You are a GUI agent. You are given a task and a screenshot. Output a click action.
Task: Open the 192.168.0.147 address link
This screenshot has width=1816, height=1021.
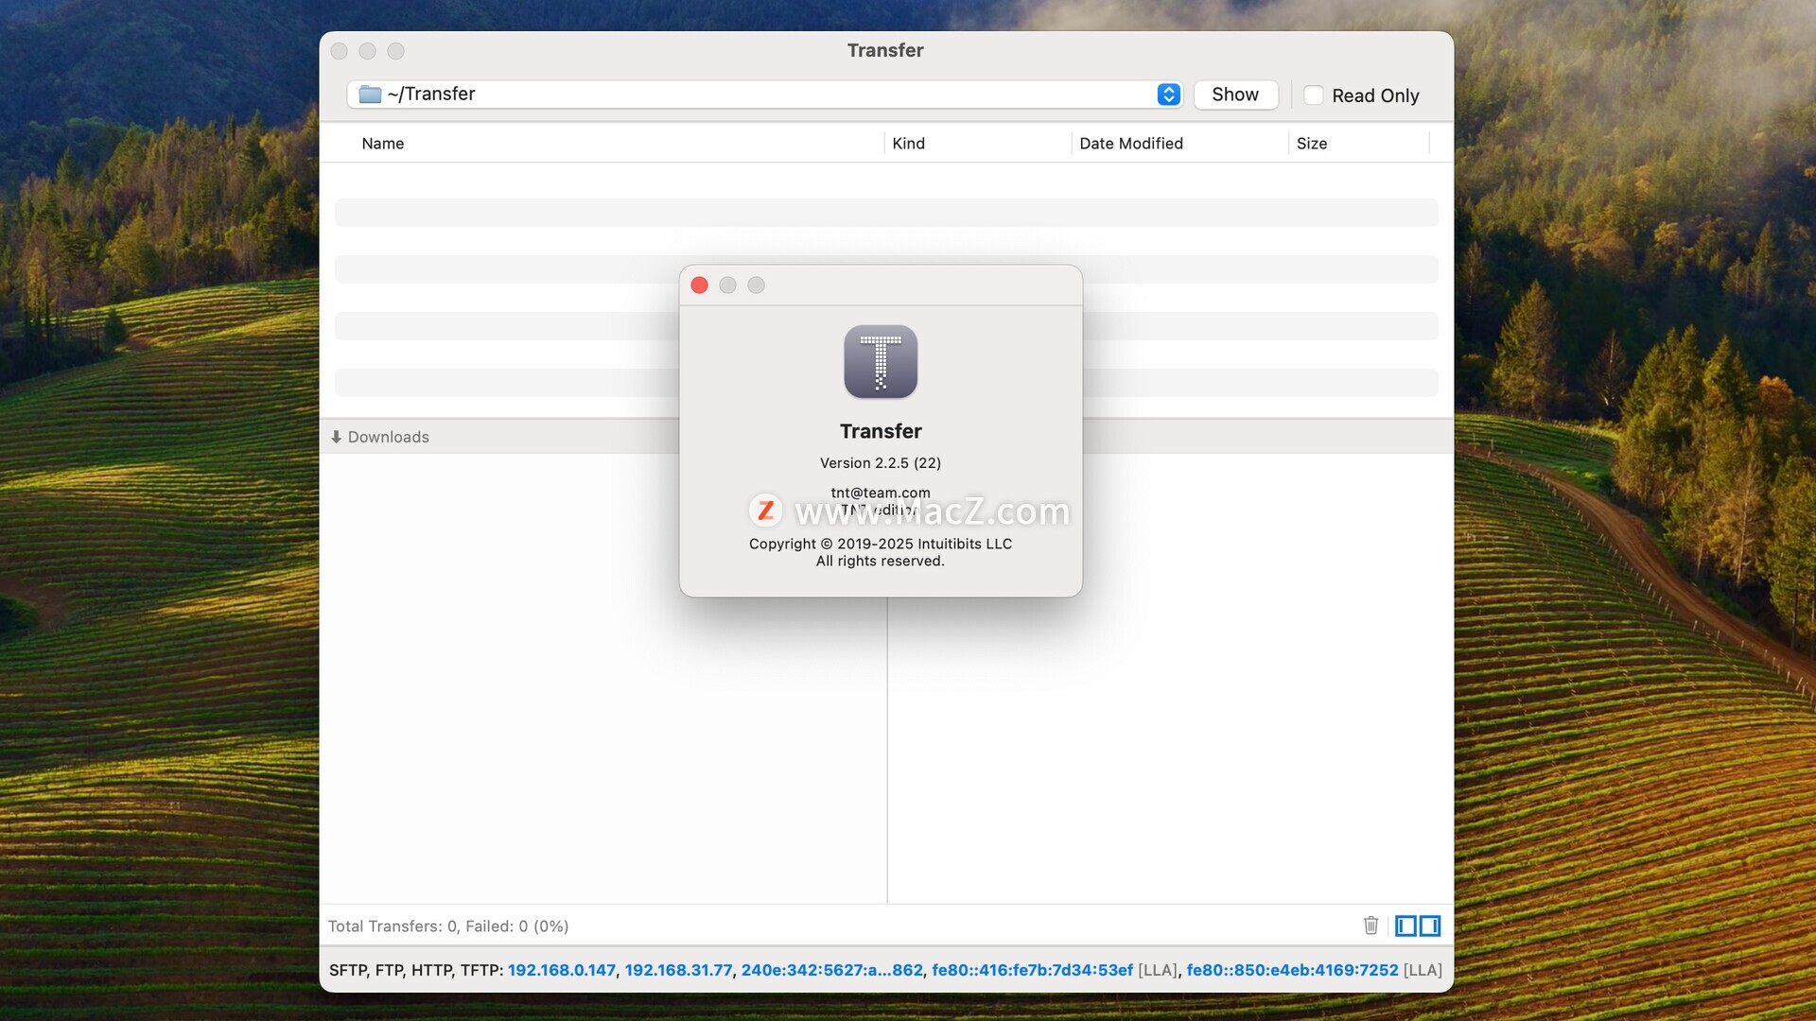(x=562, y=970)
